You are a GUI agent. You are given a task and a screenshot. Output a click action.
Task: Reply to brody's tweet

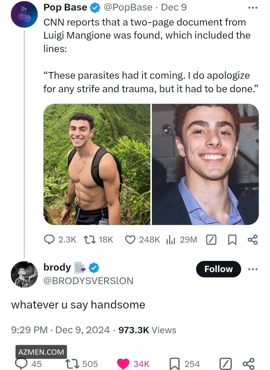pos(21,363)
